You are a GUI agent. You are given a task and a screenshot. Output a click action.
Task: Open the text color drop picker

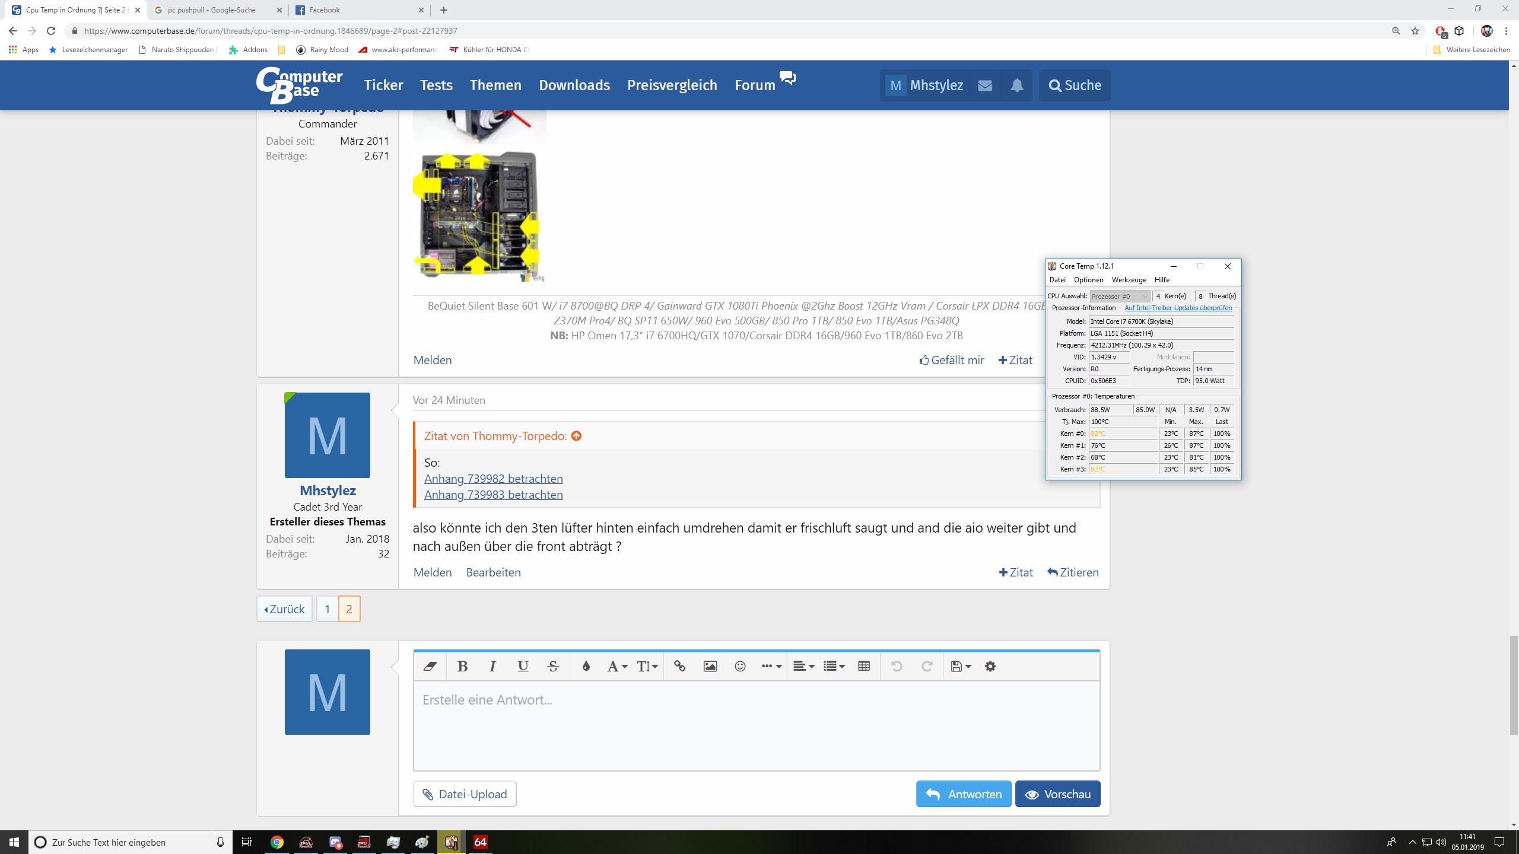tap(586, 666)
